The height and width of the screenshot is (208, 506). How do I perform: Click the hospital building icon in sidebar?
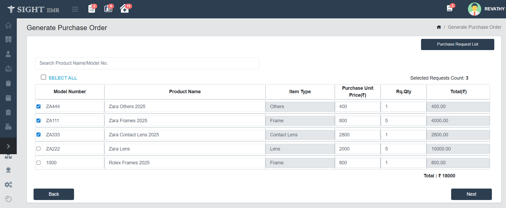pos(8,39)
